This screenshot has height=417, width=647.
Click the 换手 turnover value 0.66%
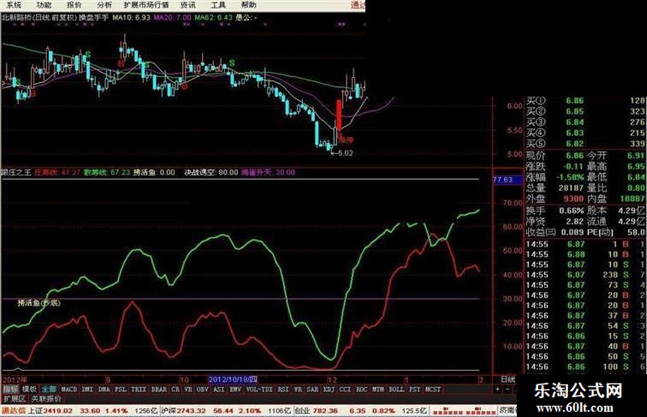[572, 211]
